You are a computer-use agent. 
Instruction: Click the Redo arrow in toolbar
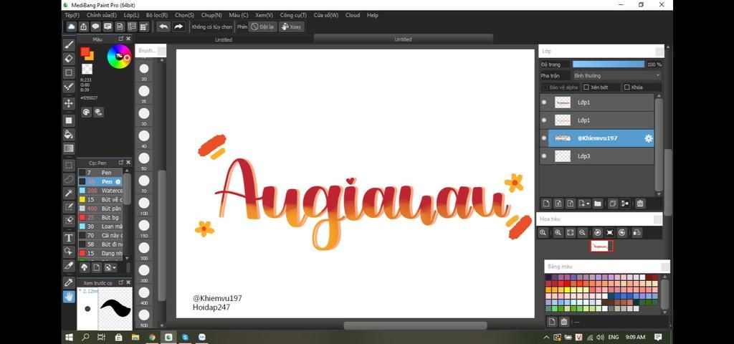[x=178, y=27]
